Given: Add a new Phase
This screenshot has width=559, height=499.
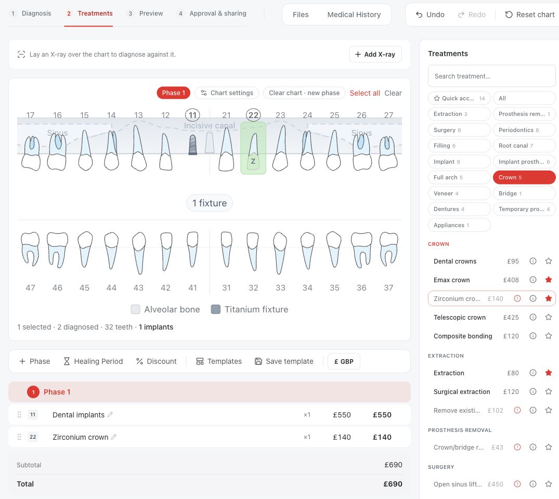Looking at the screenshot, I should [35, 361].
